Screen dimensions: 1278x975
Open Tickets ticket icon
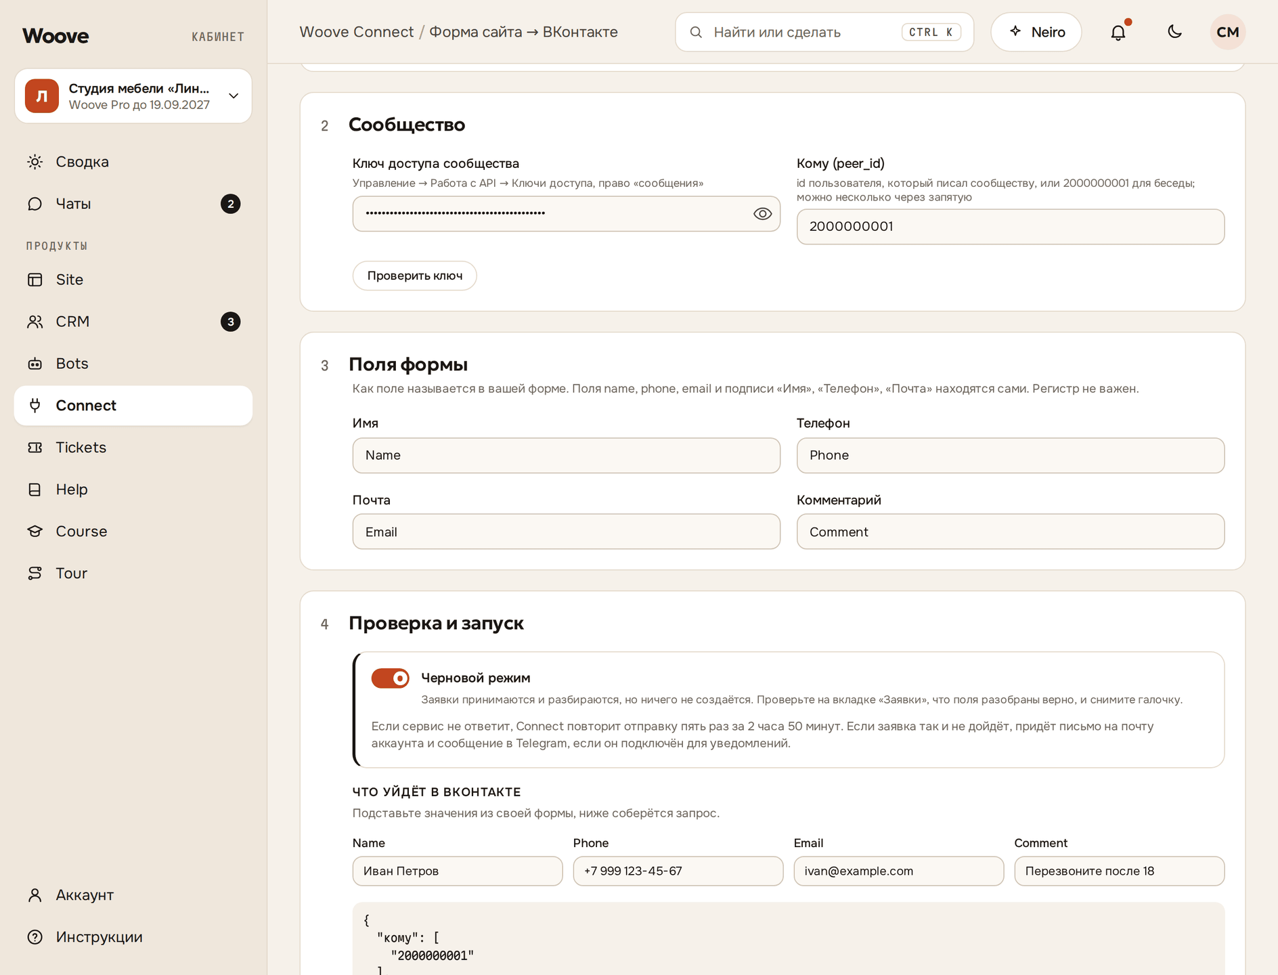pos(35,448)
